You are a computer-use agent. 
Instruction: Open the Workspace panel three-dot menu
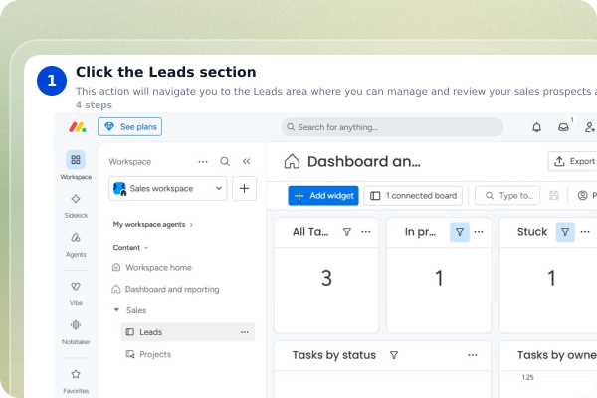[203, 162]
